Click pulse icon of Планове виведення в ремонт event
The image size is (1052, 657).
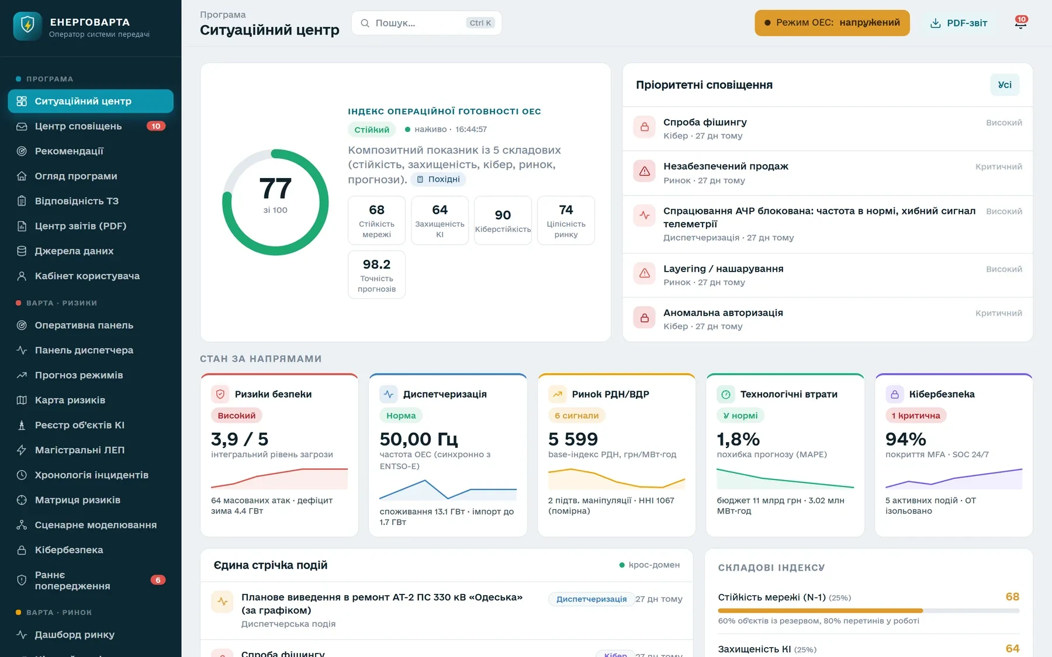223,602
